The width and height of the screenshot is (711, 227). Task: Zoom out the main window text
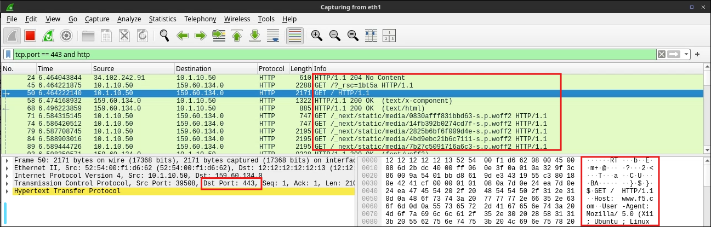click(x=334, y=36)
